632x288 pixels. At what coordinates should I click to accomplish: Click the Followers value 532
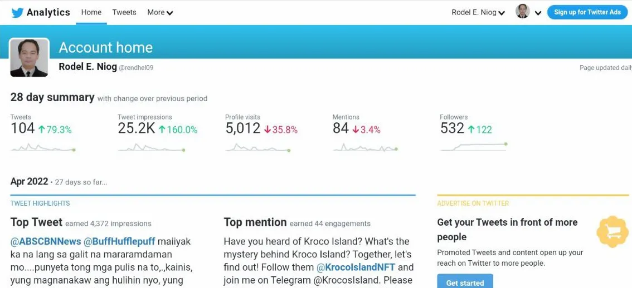point(452,128)
